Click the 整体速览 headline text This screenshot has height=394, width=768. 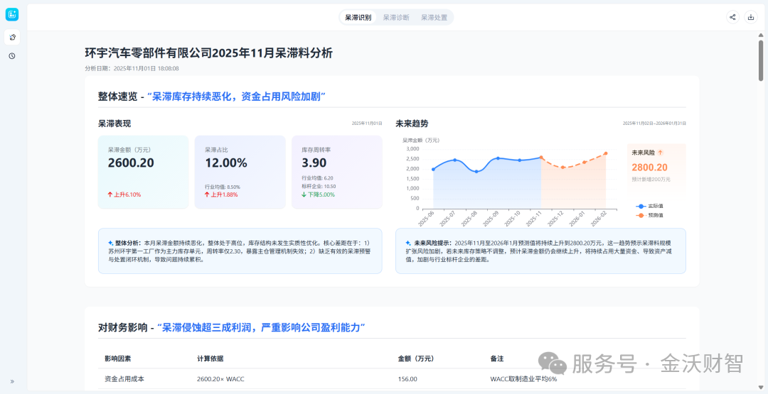(x=212, y=97)
